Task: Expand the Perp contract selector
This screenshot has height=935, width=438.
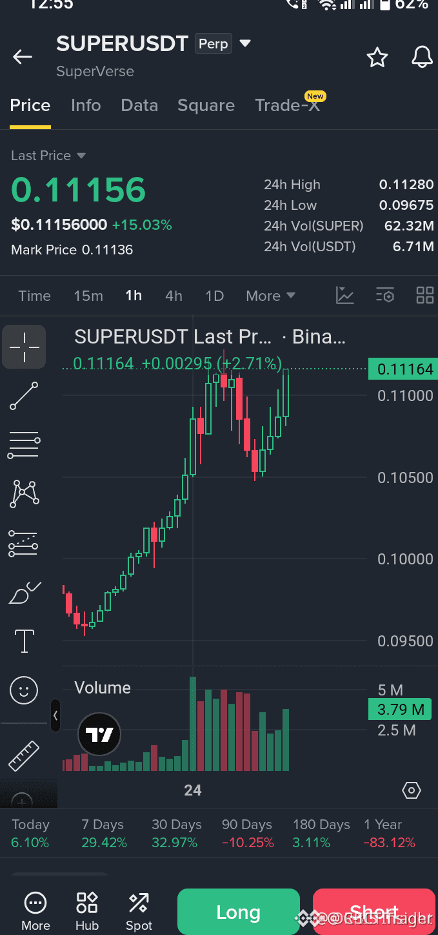Action: [223, 44]
